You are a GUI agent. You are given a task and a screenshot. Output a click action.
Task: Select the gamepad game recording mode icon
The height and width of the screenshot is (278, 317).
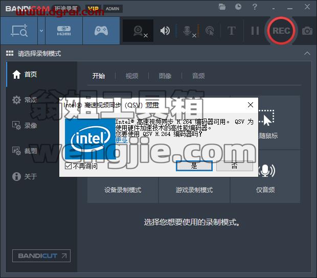pos(101,31)
